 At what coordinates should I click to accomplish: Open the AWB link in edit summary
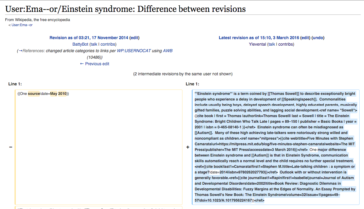tap(168, 51)
